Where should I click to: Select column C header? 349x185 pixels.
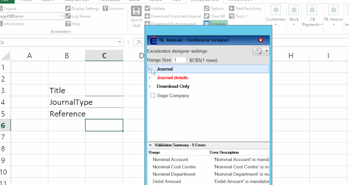(104, 55)
